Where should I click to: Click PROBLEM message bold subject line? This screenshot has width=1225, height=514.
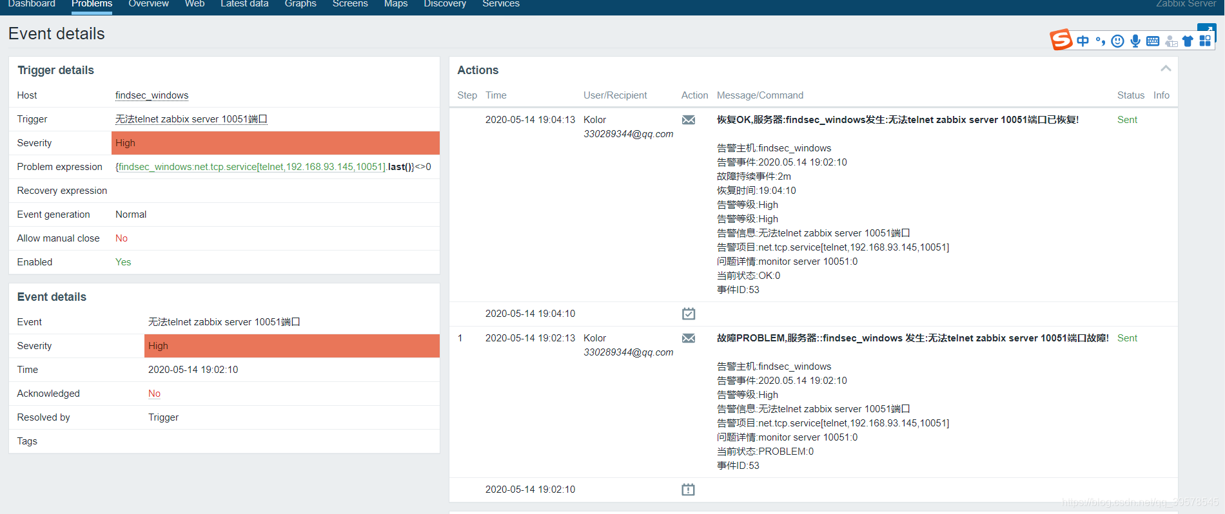[912, 338]
